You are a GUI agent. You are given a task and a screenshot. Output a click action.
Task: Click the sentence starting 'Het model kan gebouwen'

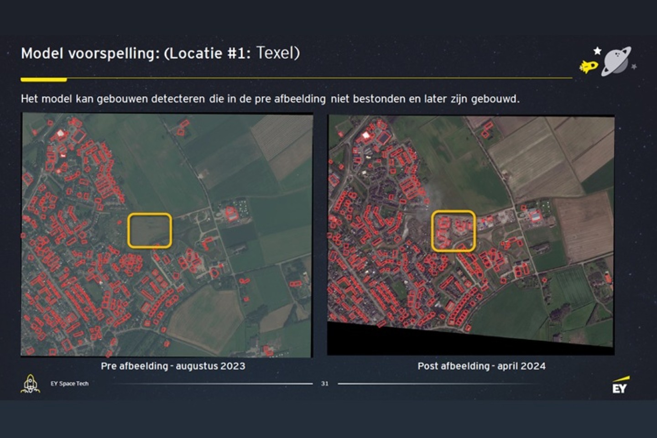pos(270,99)
